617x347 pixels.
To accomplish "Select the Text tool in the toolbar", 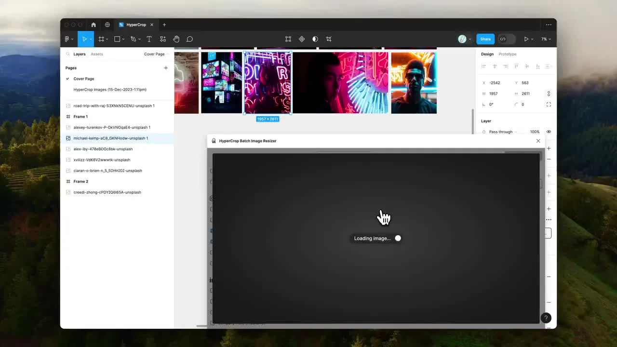I will click(149, 39).
